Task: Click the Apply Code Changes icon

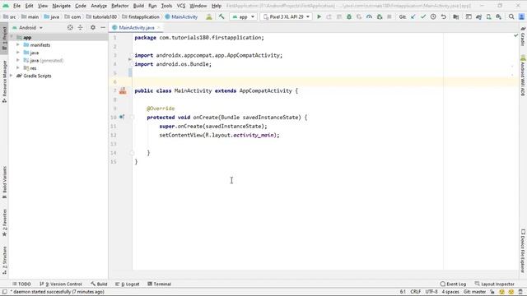Action: pyautogui.click(x=339, y=16)
